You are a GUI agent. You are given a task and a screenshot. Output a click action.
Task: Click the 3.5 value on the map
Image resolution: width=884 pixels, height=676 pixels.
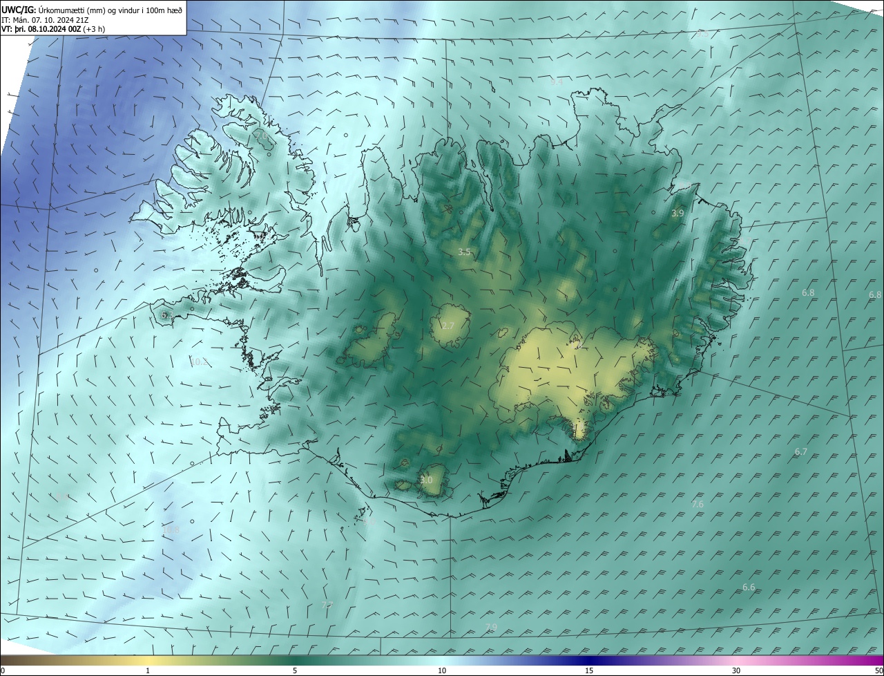(x=464, y=252)
